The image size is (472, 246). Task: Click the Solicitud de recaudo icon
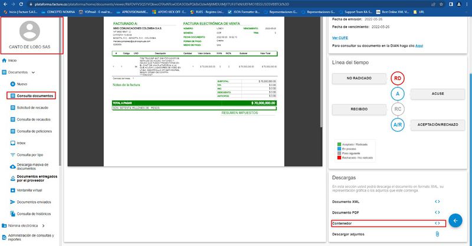tap(12, 107)
